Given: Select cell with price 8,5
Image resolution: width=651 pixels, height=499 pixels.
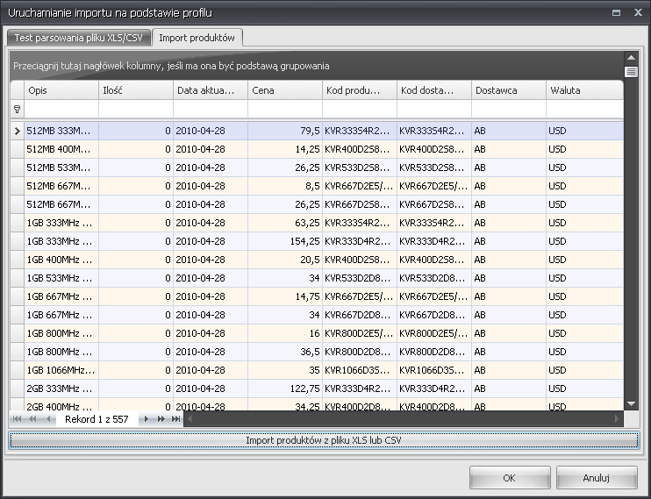Looking at the screenshot, I should click(x=285, y=186).
